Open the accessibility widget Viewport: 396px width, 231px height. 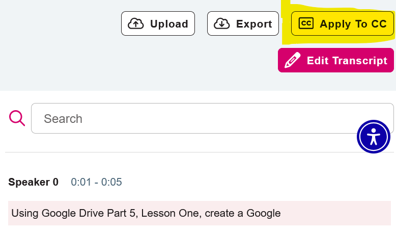[x=373, y=137]
